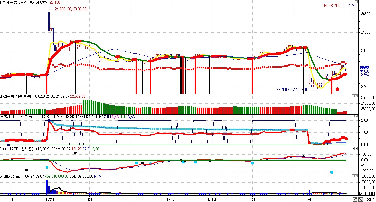Viewport: 376px width, 202px height.
Task: Click the 거래대금 표기 indicator label
Action: (12, 176)
